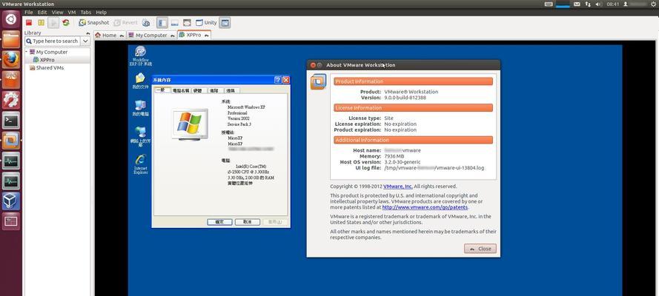Select My Computer in the library tree

pyautogui.click(x=48, y=52)
